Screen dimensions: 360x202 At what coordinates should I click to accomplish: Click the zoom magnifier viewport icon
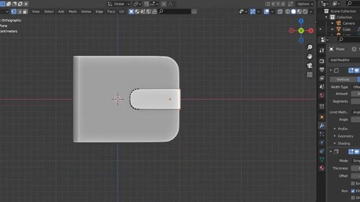pos(310,47)
